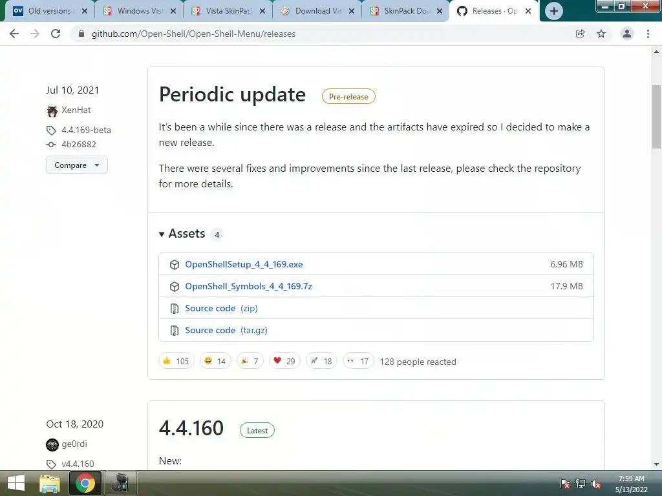
Task: Click '128 people reacted' text
Action: coord(418,362)
